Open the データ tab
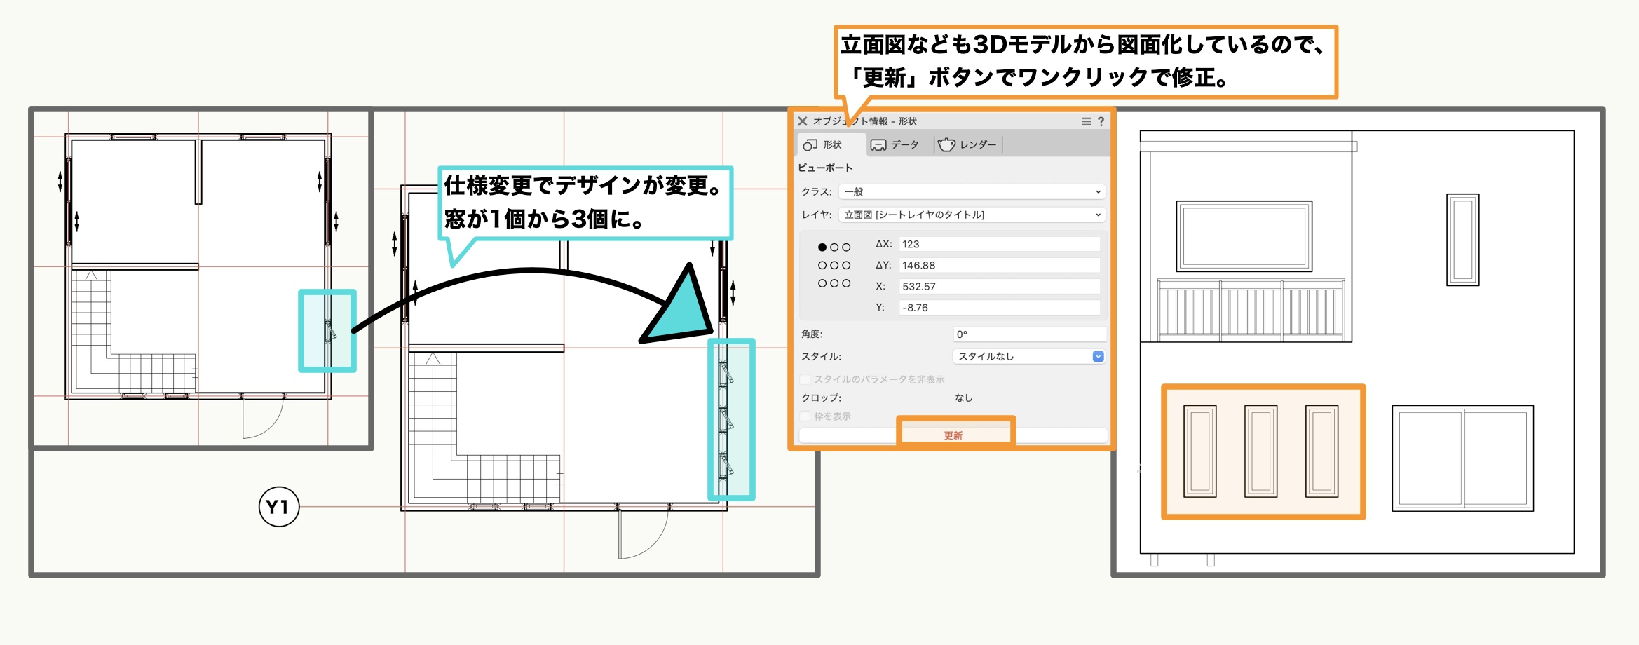This screenshot has width=1639, height=645. click(x=895, y=144)
